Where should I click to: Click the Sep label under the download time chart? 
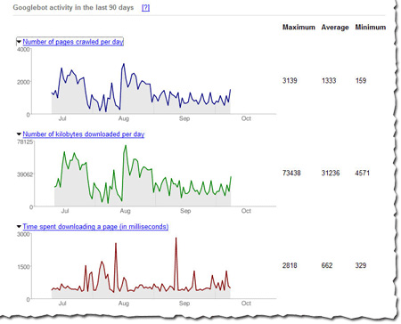[x=184, y=304]
